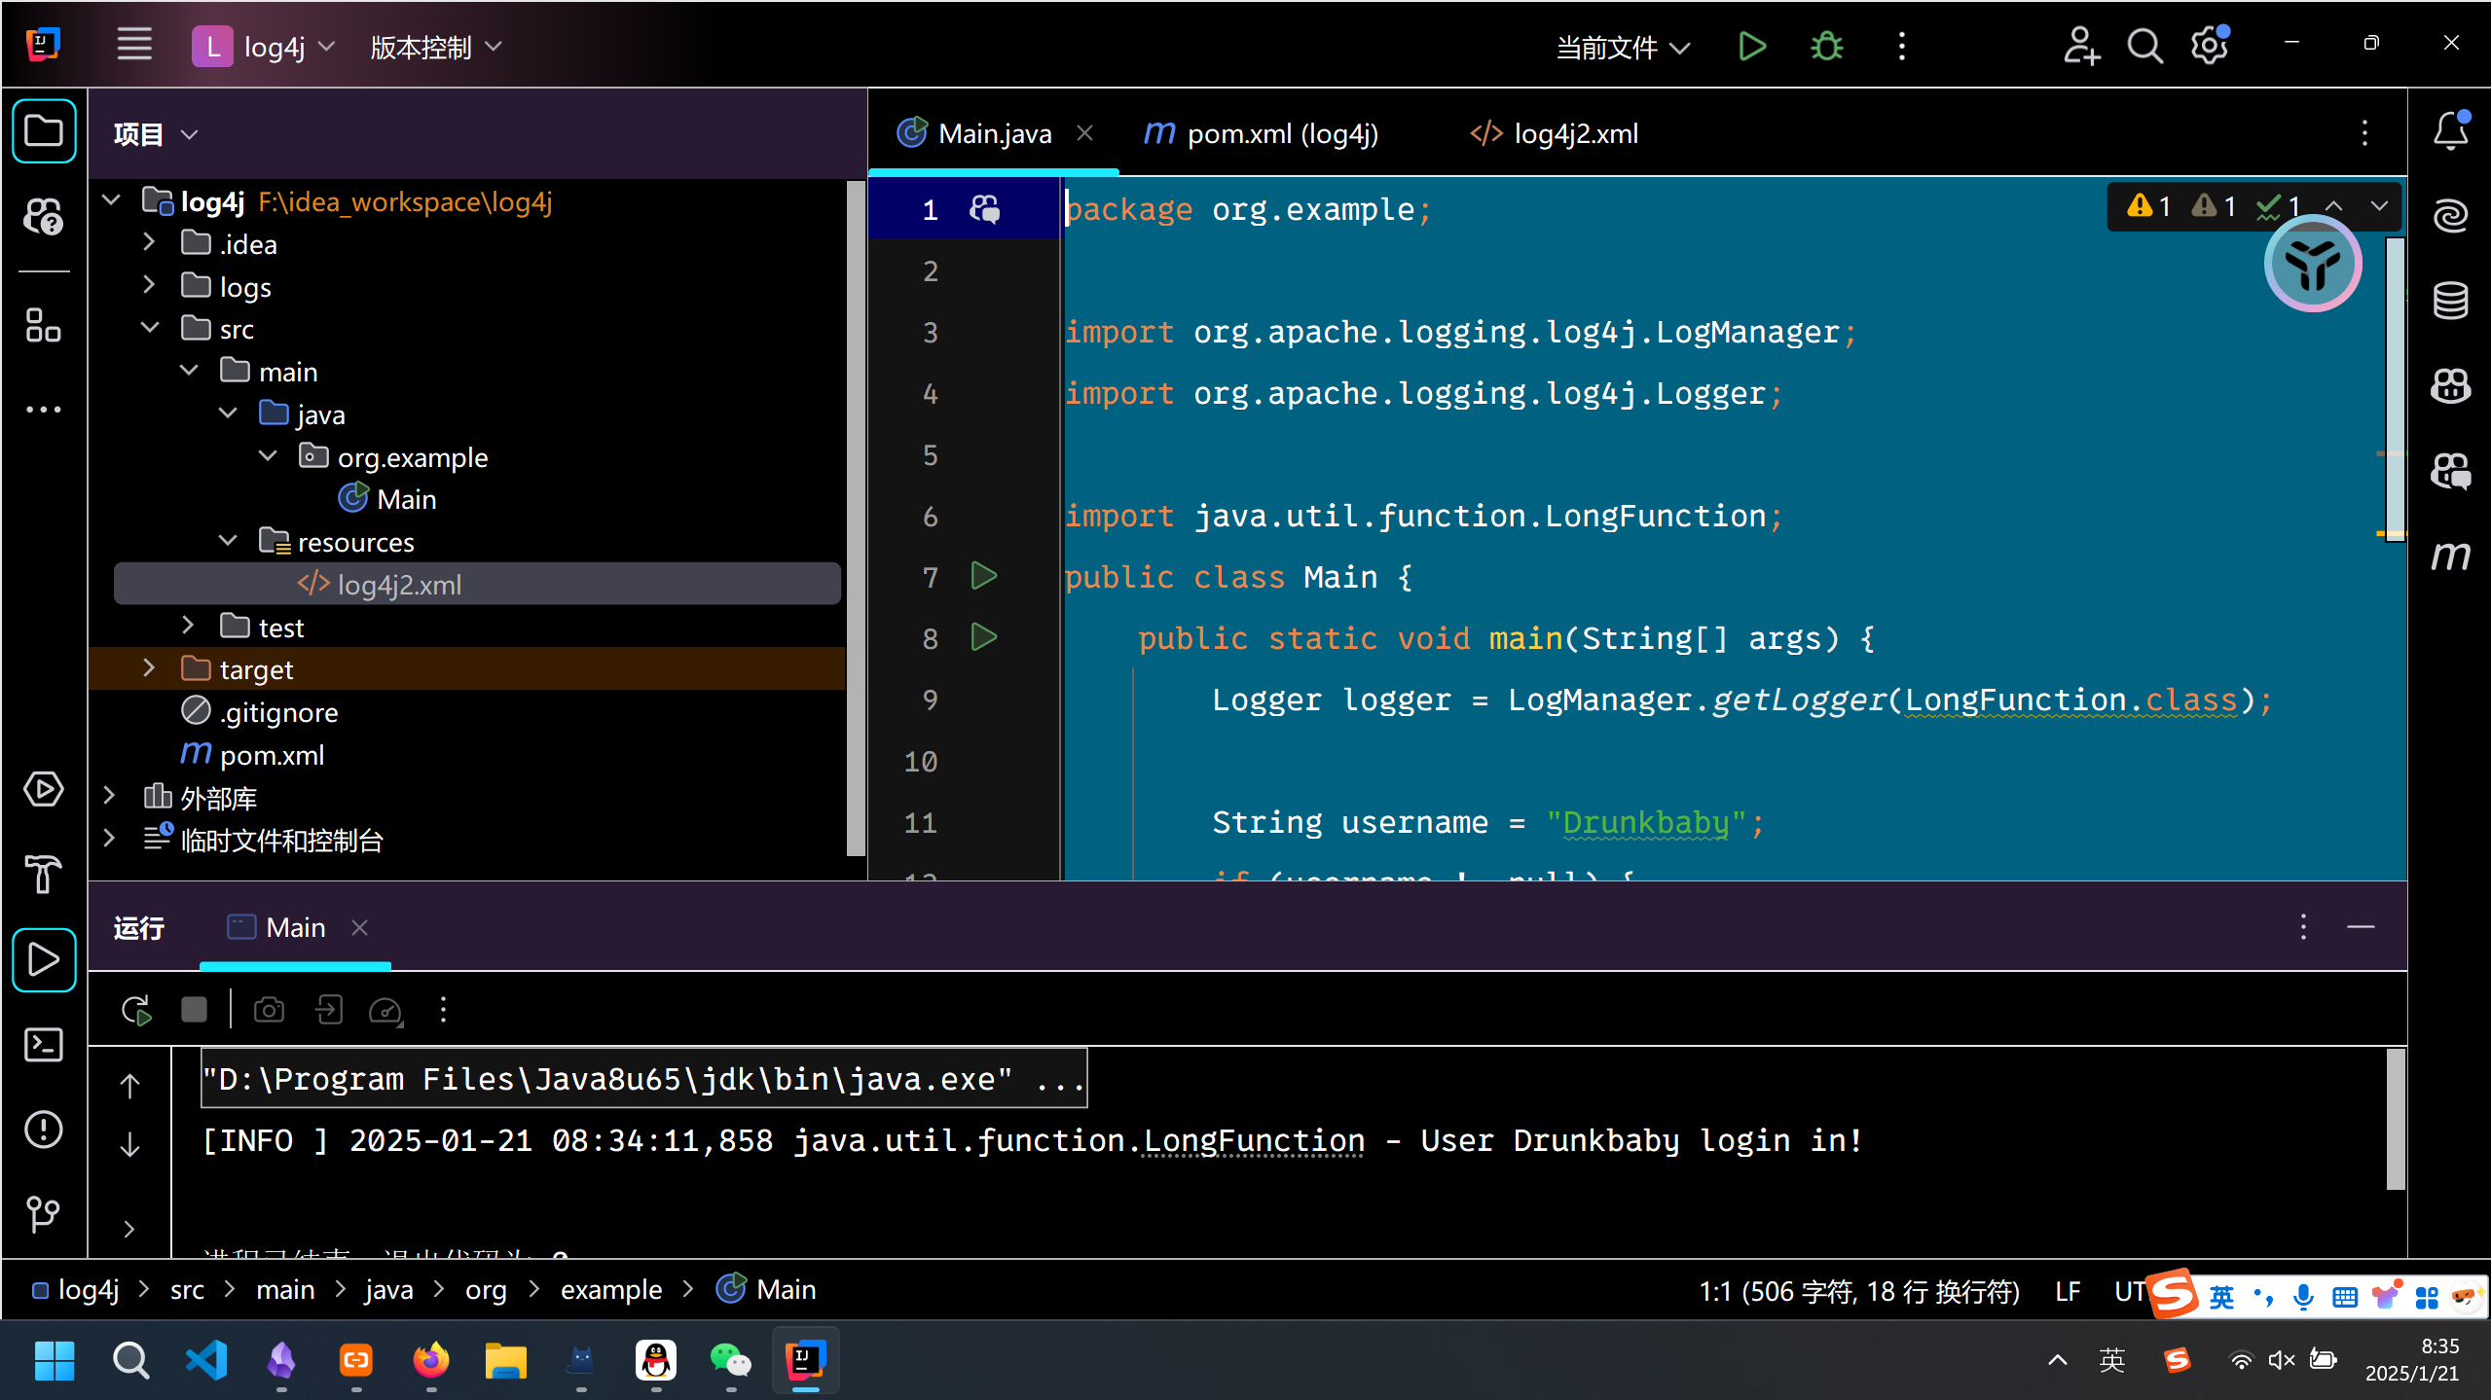Toggle the Run tool window sidebar button
2491x1400 pixels.
pyautogui.click(x=44, y=960)
